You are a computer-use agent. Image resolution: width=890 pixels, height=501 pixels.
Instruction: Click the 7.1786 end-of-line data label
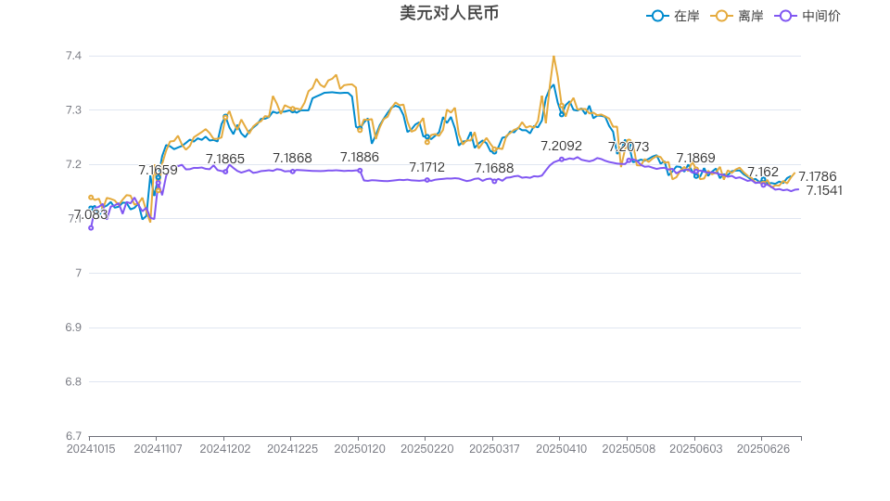817,176
